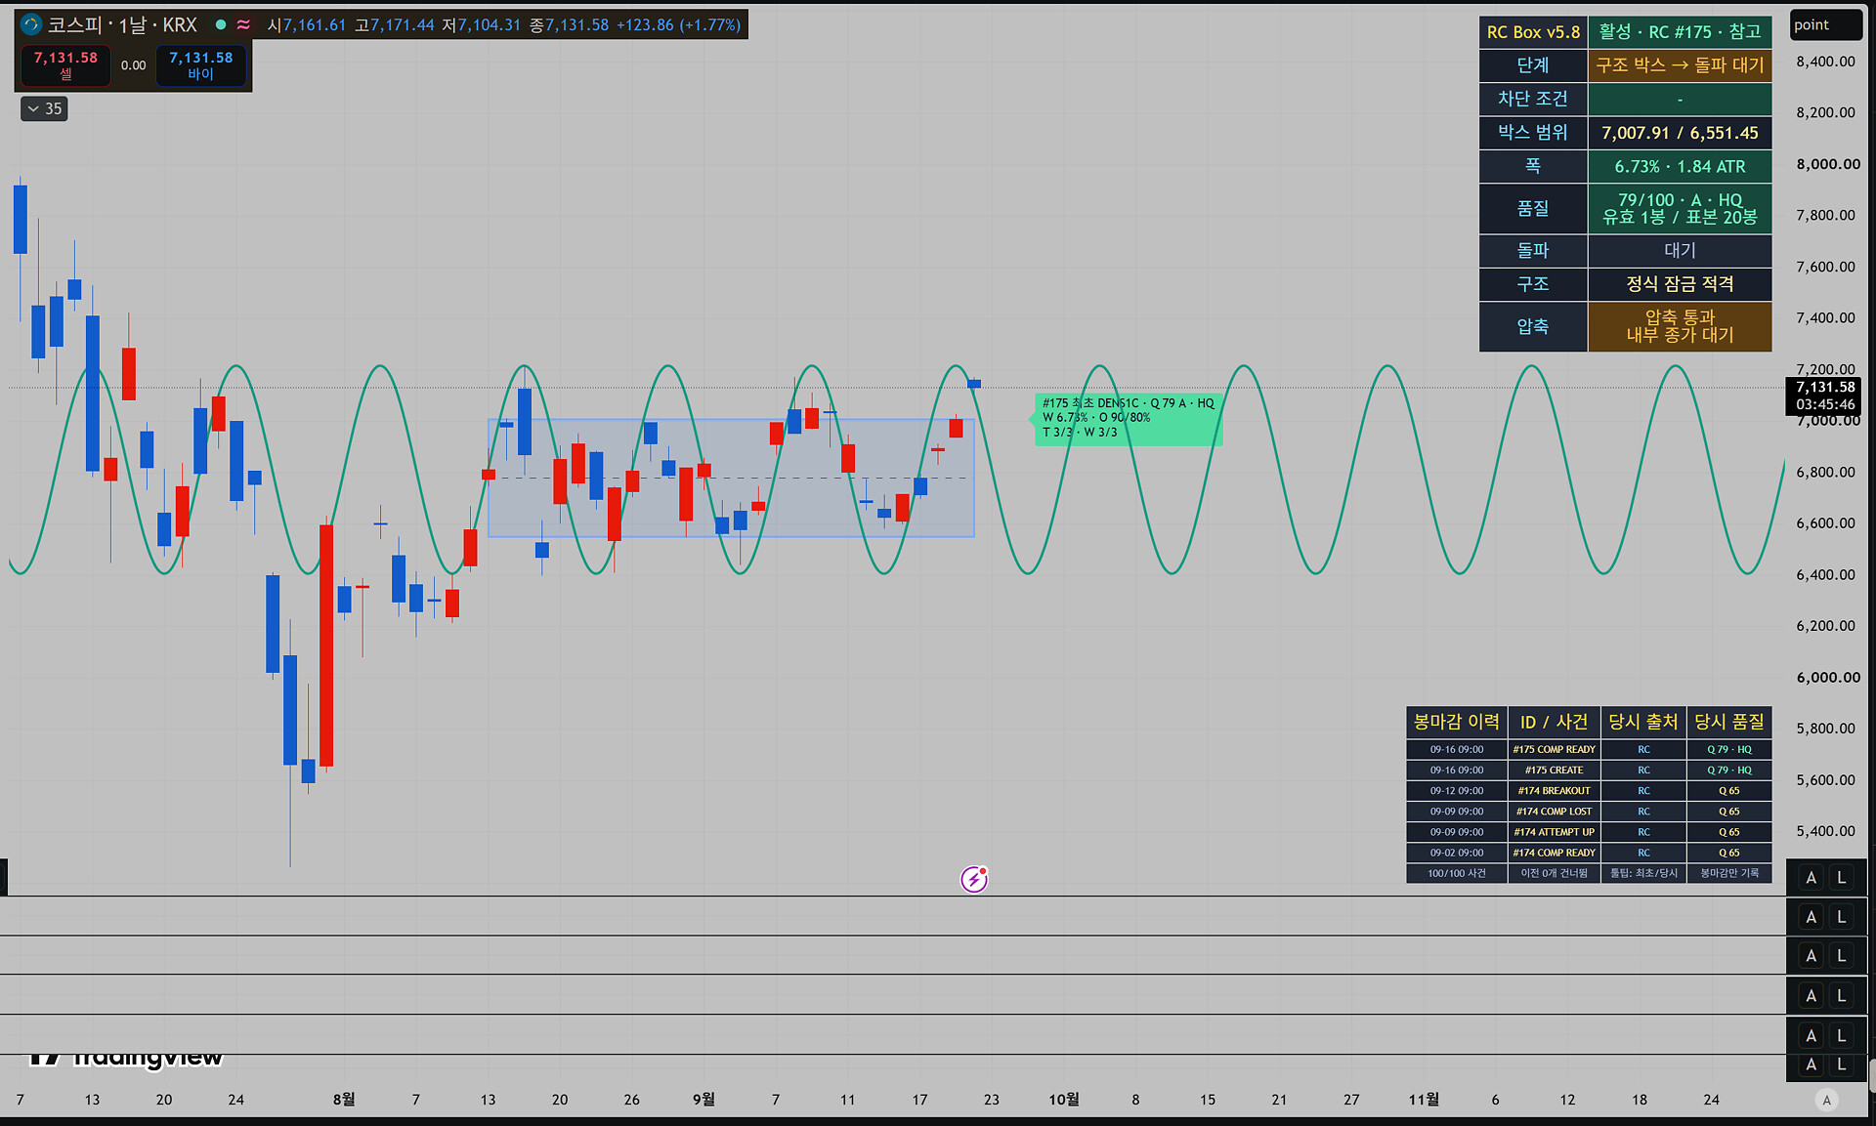Click the pink approximate-equal data indicator icon
The width and height of the screenshot is (1876, 1126).
243,24
